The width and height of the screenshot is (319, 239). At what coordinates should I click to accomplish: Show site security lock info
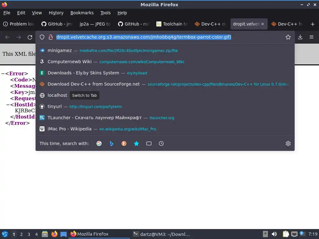click(51, 37)
